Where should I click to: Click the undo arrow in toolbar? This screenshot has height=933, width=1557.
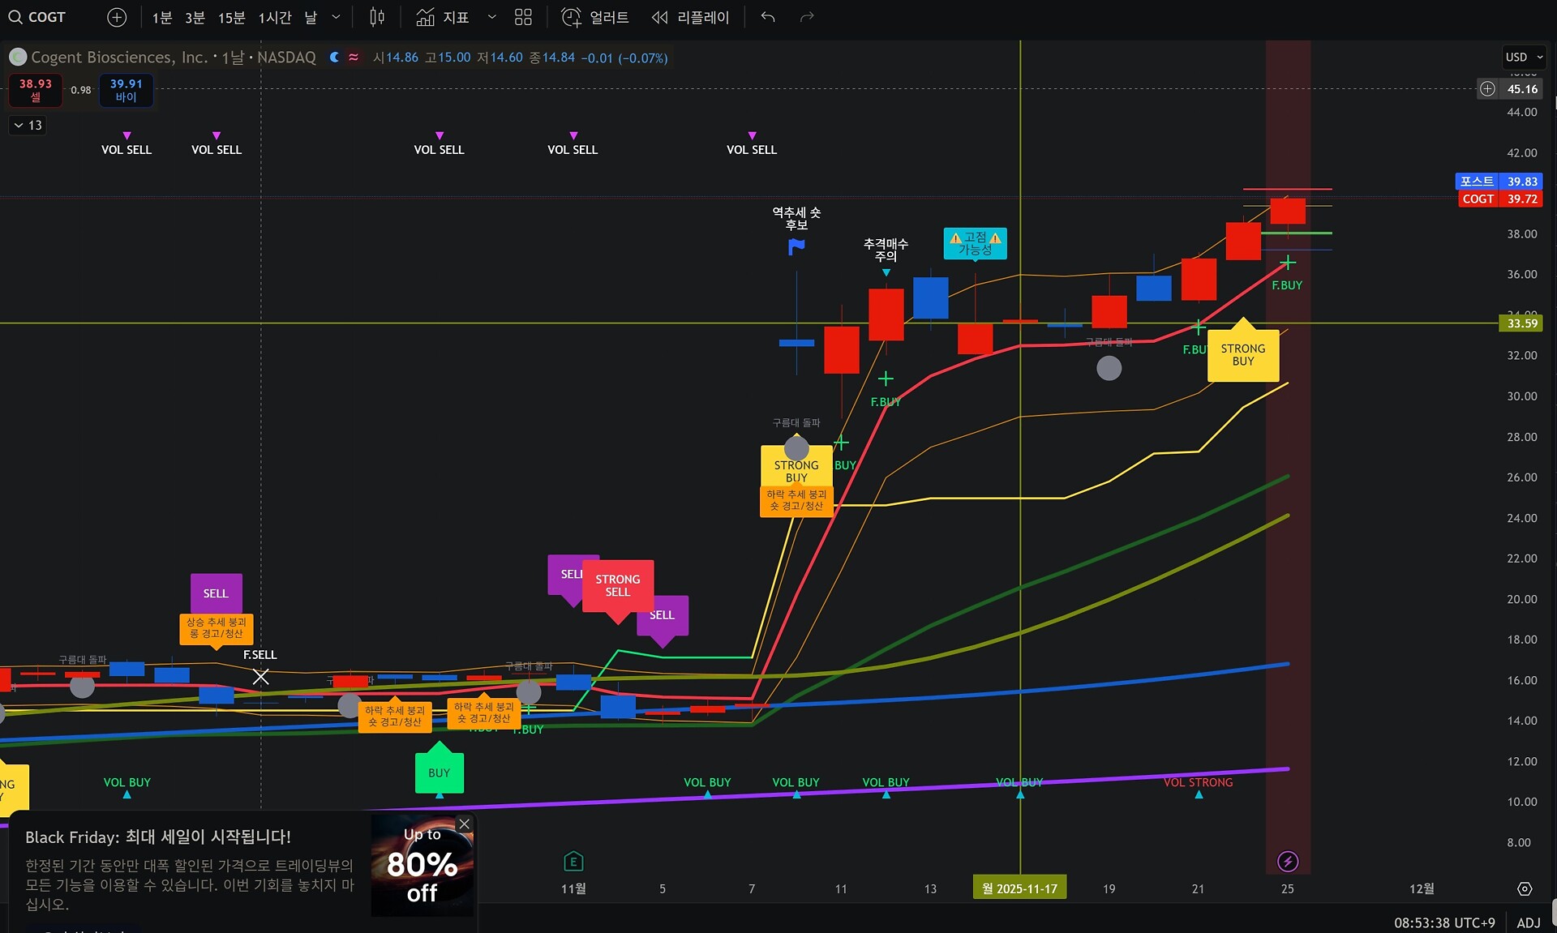pos(768,17)
